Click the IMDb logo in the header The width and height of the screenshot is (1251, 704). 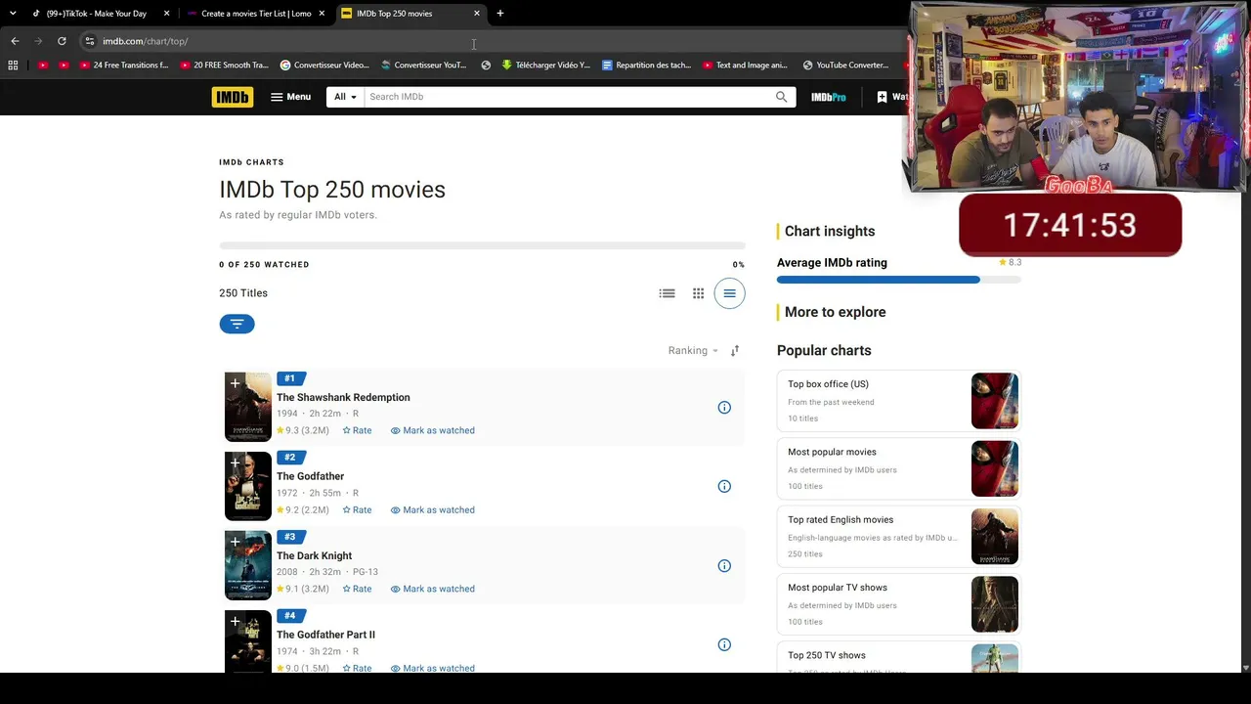click(233, 97)
